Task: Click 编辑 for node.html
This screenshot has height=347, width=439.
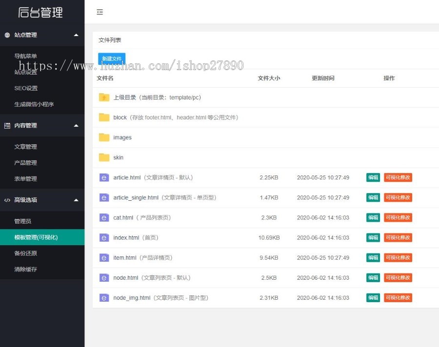Action: [373, 278]
